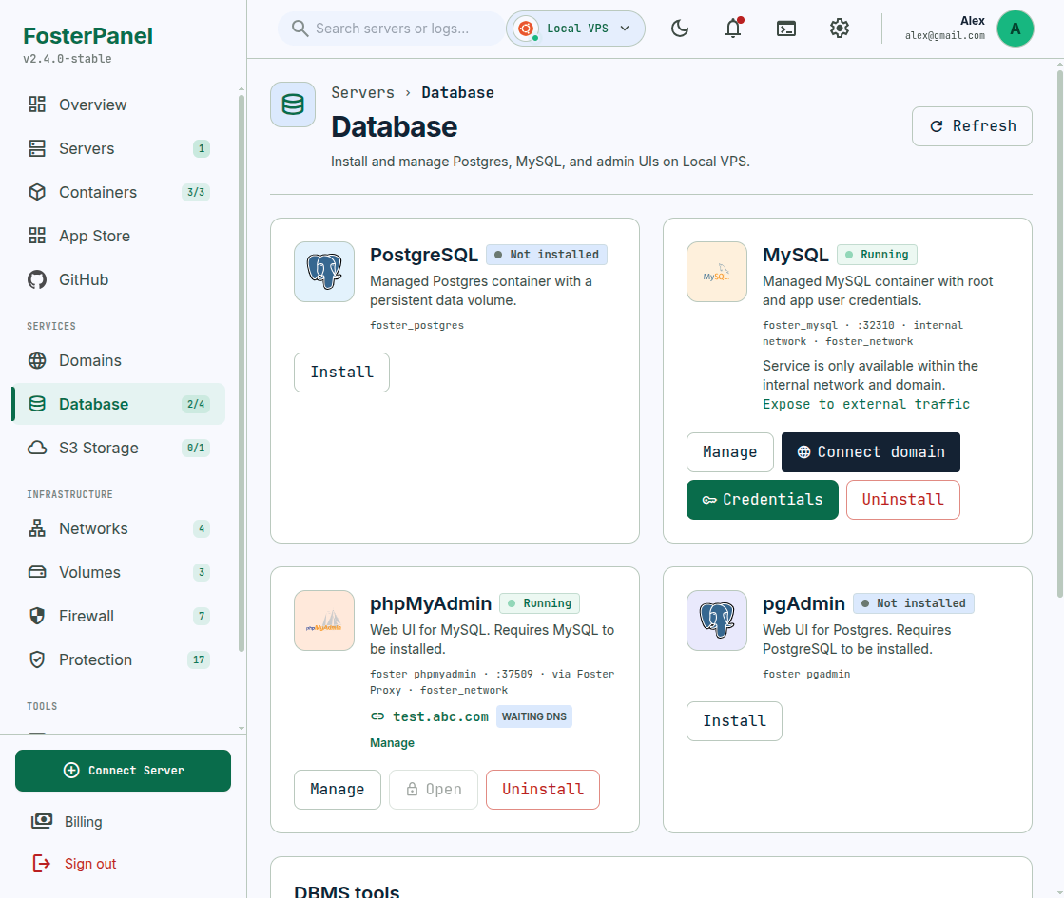Open Overview in the sidebar

tap(119, 105)
